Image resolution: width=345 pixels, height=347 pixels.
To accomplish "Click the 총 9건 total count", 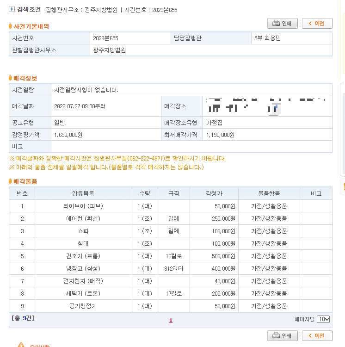I will tap(23, 318).
